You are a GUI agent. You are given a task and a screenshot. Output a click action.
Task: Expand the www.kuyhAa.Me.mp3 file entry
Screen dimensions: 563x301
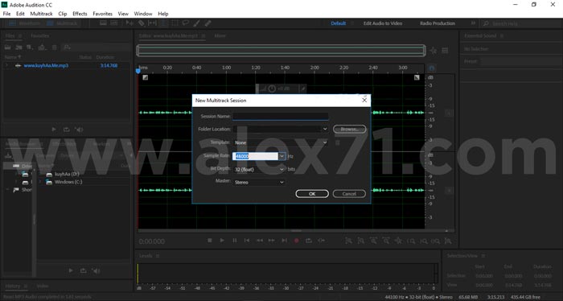6,65
